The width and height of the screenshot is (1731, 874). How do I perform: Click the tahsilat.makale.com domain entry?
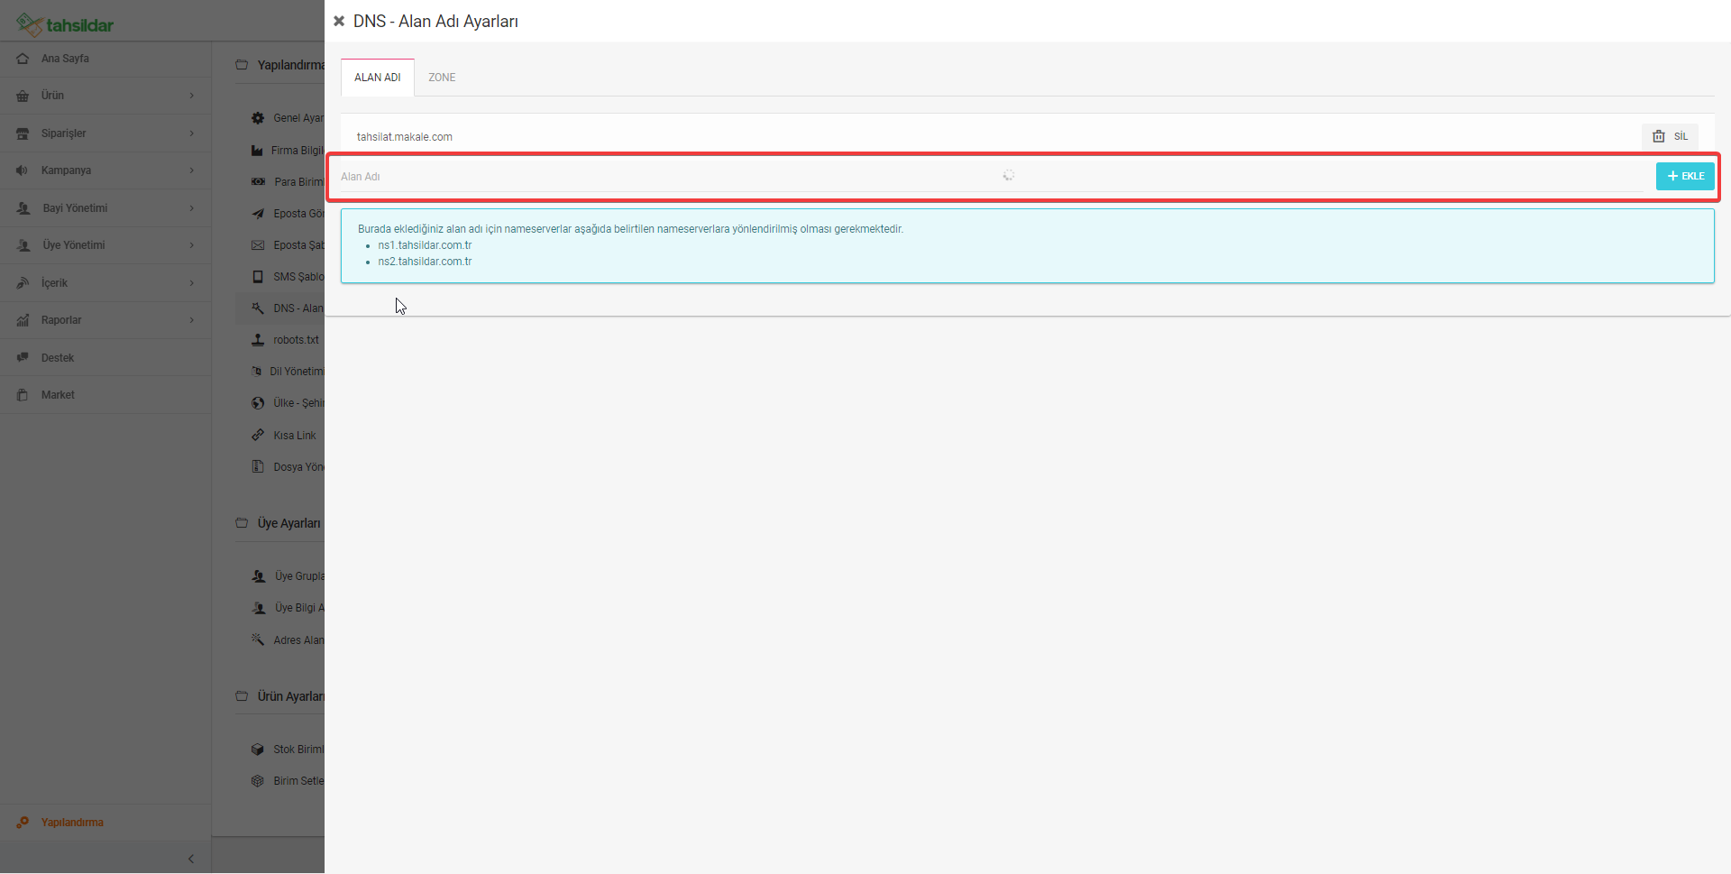[405, 137]
